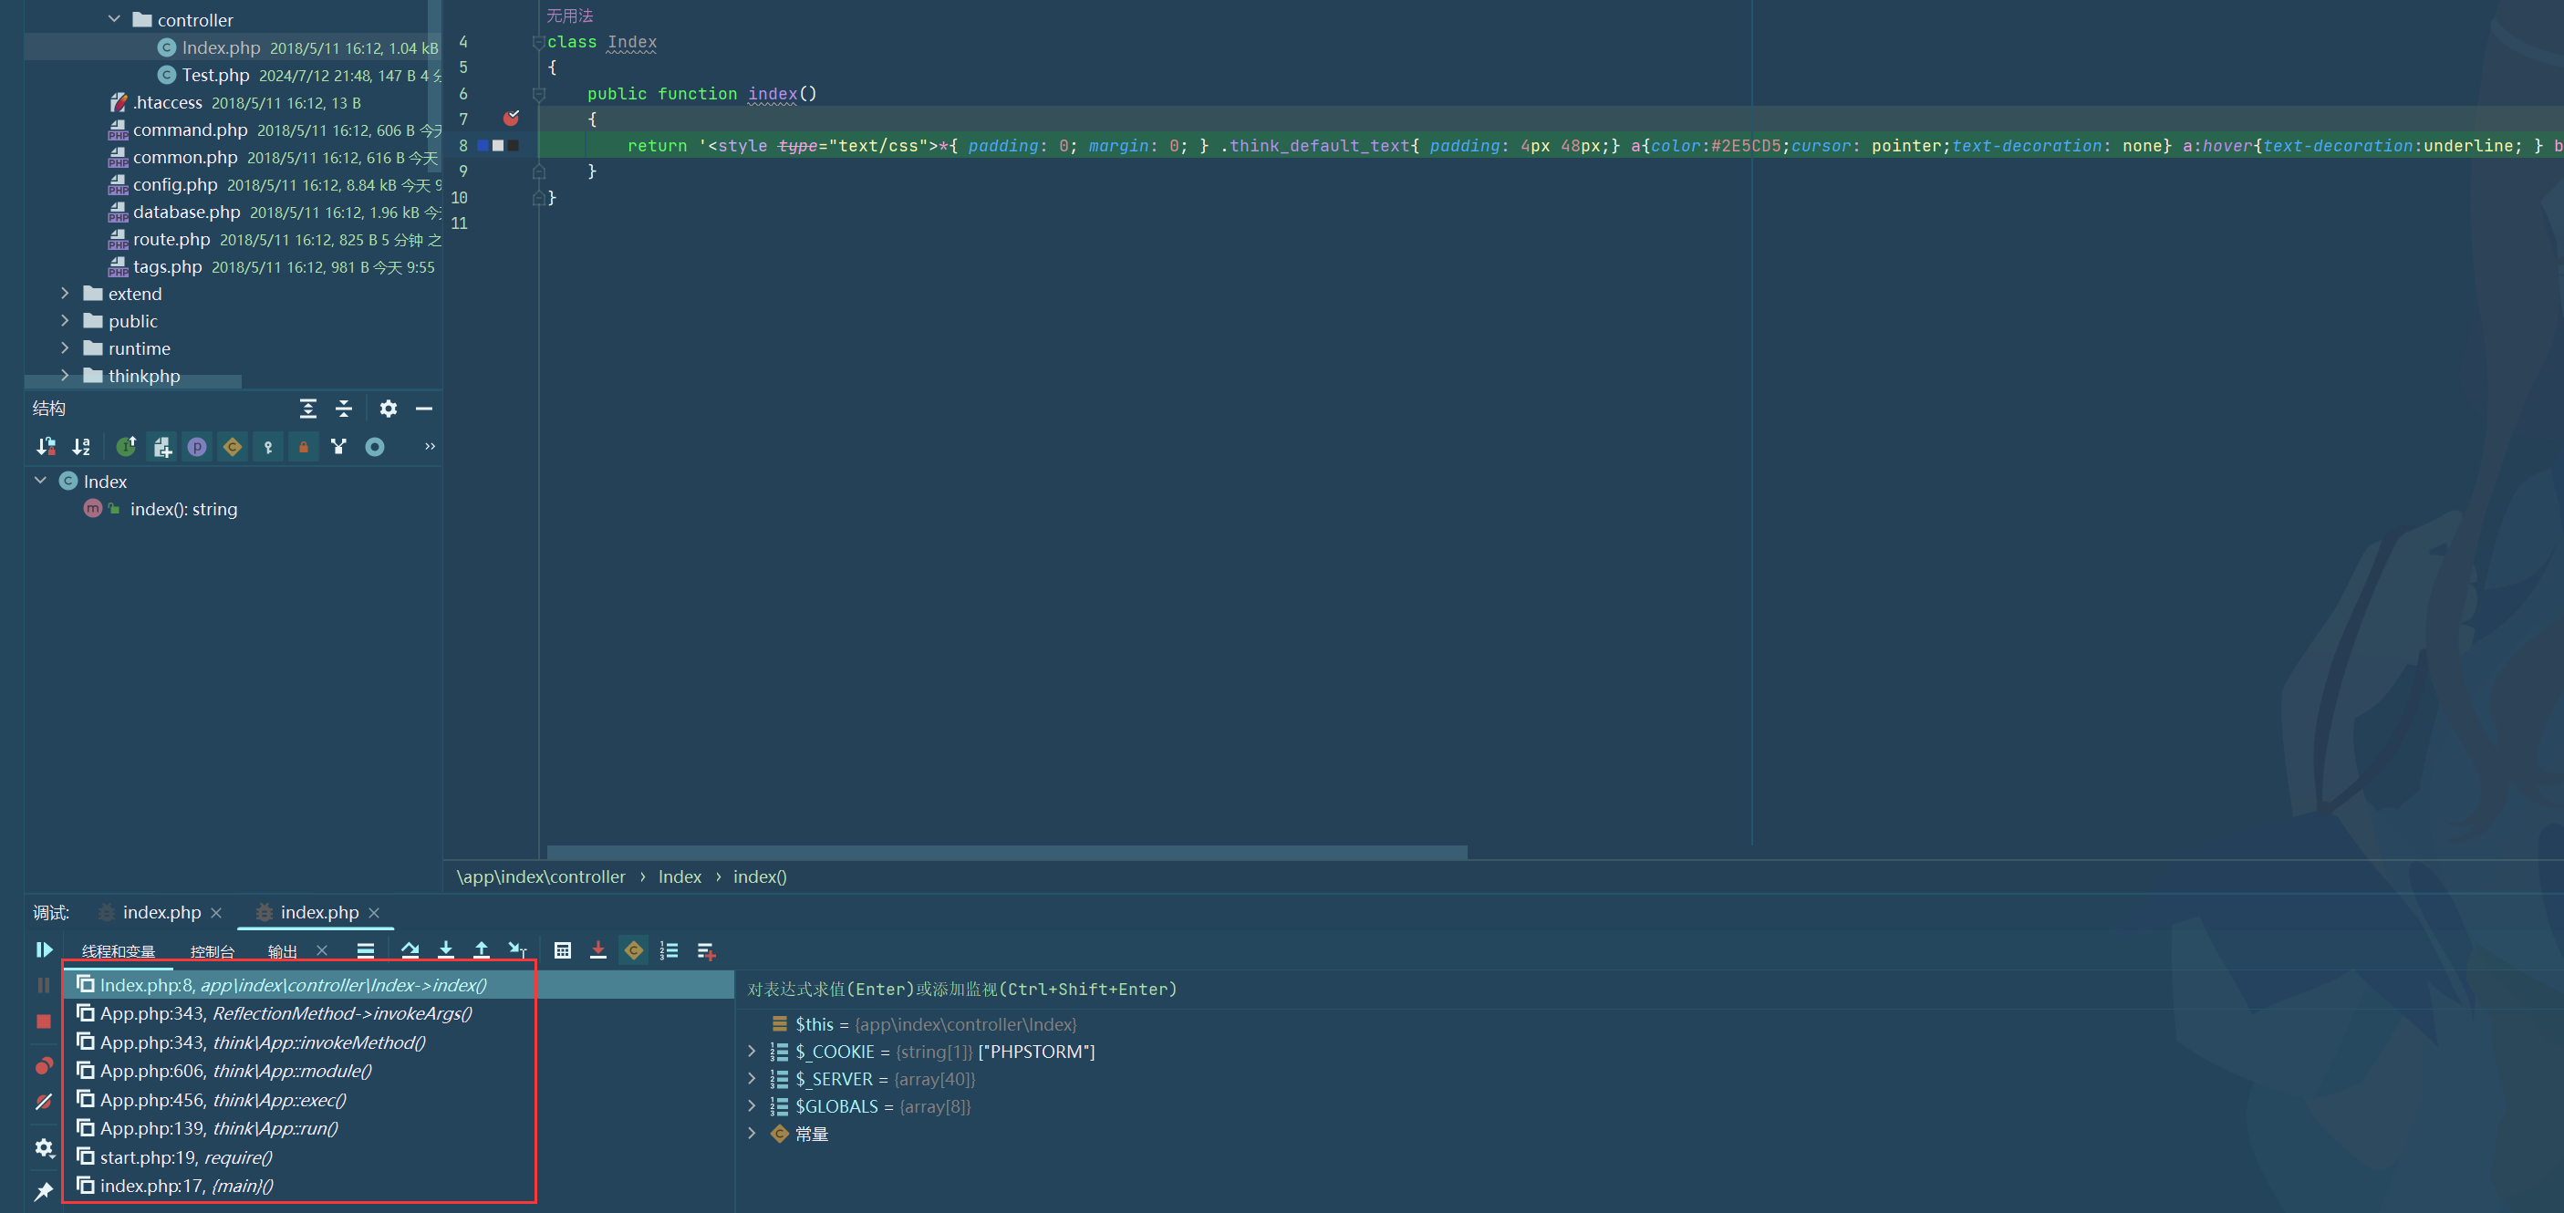This screenshot has width=2564, height=1213.
Task: Close the second index.php debug tab
Action: coord(374,913)
